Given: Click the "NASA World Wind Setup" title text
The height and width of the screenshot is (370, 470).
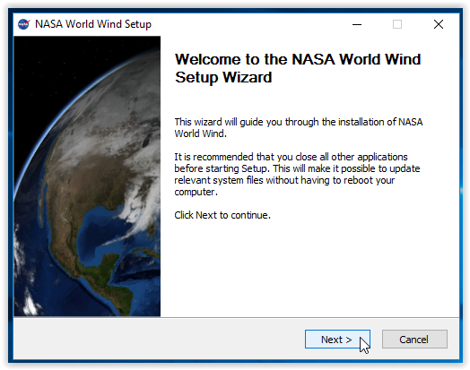Looking at the screenshot, I should 93,24.
